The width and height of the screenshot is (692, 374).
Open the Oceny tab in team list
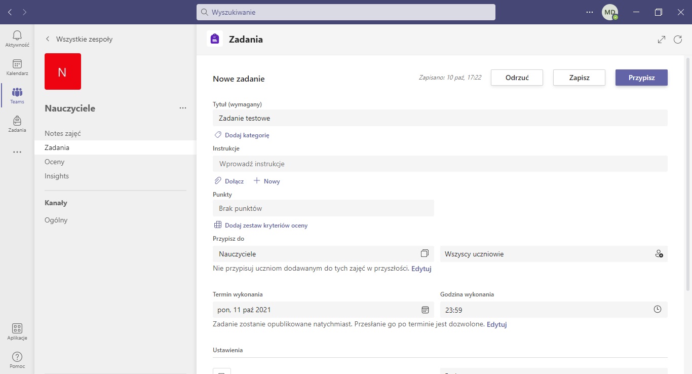(55, 162)
